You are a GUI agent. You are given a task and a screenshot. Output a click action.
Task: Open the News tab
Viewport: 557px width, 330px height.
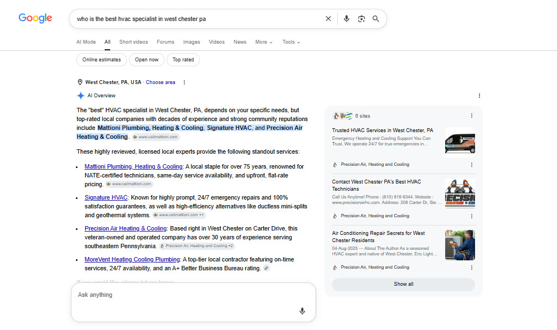click(240, 42)
